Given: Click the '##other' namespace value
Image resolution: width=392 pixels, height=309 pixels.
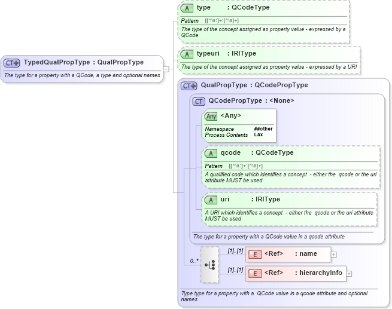Looking at the screenshot, I should click(x=263, y=129).
